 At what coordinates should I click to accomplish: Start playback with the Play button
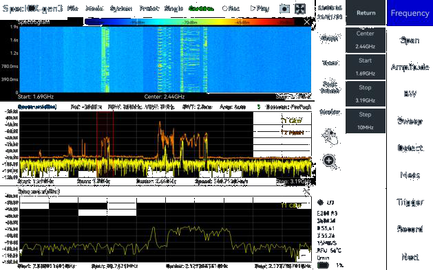click(260, 8)
